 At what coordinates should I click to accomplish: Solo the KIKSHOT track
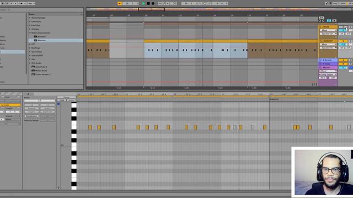tap(350, 41)
